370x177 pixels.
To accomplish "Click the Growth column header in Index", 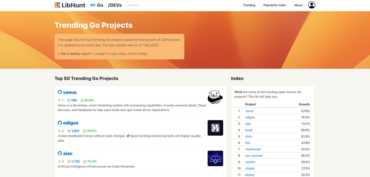I will [304, 104].
